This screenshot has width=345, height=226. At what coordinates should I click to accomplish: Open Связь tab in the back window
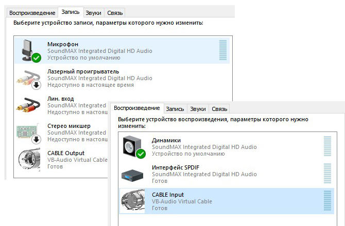[115, 13]
